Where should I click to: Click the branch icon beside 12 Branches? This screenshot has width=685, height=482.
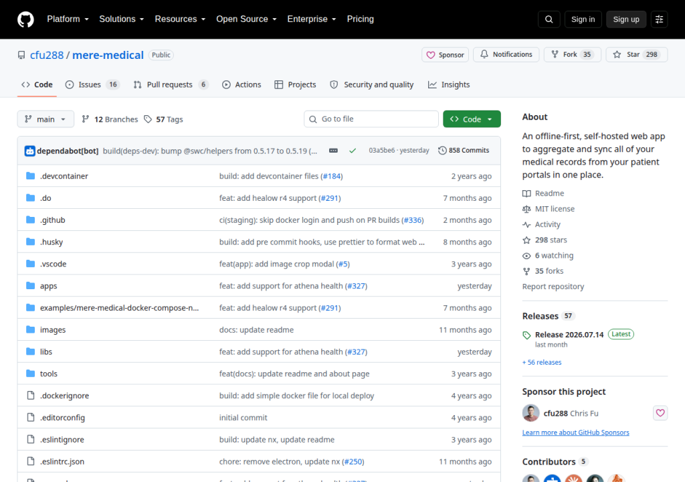(85, 119)
